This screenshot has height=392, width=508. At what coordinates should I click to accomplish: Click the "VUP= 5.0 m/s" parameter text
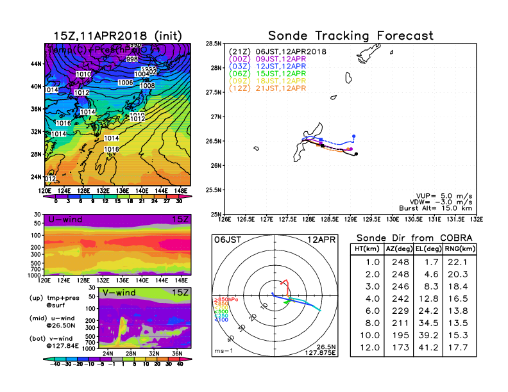(444, 196)
